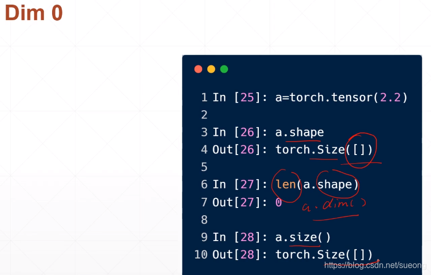Click the 'Out[28]:' prompt
The height and width of the screenshot is (275, 431).
240,254
